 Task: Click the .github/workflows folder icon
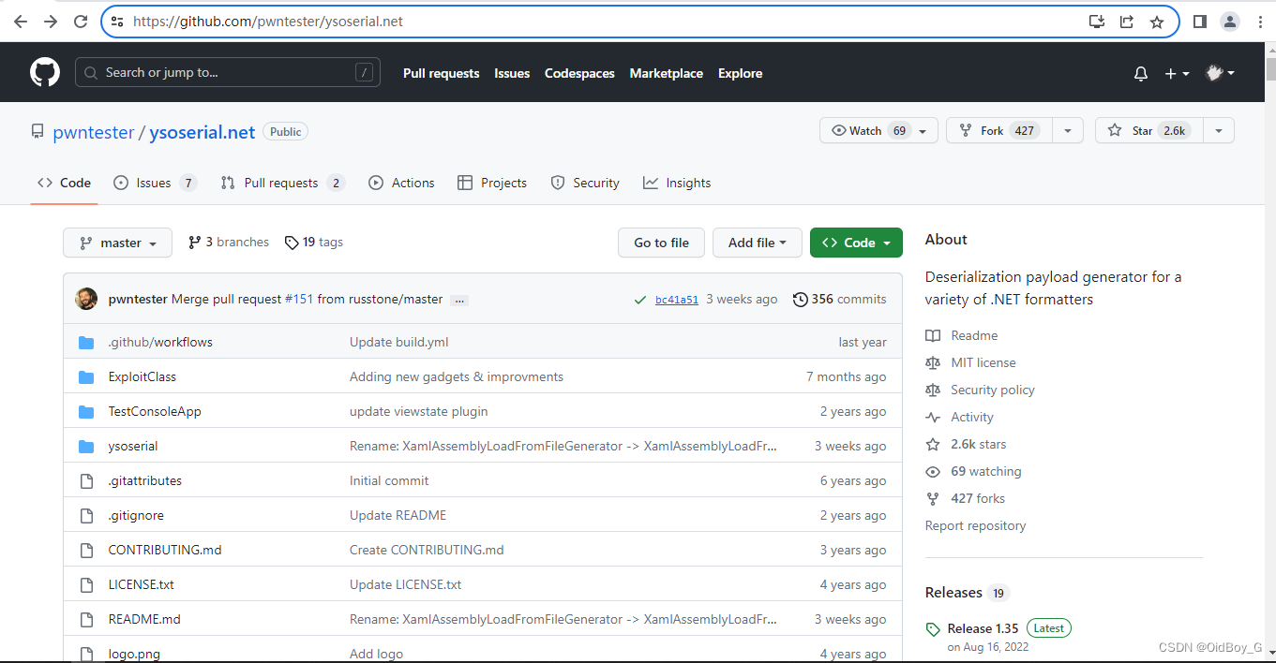point(86,342)
